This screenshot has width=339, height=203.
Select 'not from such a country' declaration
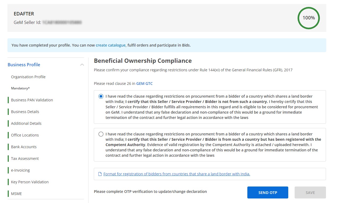[101, 96]
